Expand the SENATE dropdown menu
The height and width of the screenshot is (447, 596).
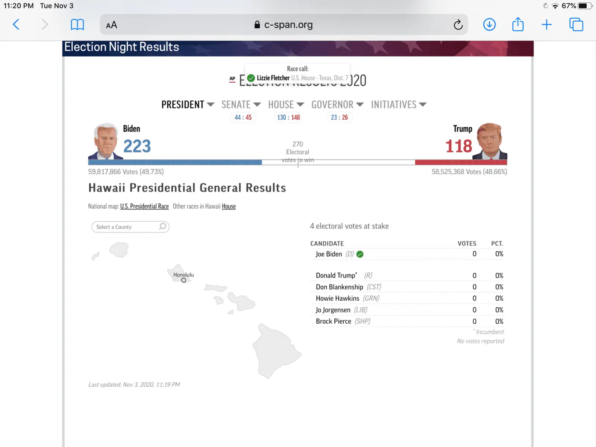[x=241, y=105]
